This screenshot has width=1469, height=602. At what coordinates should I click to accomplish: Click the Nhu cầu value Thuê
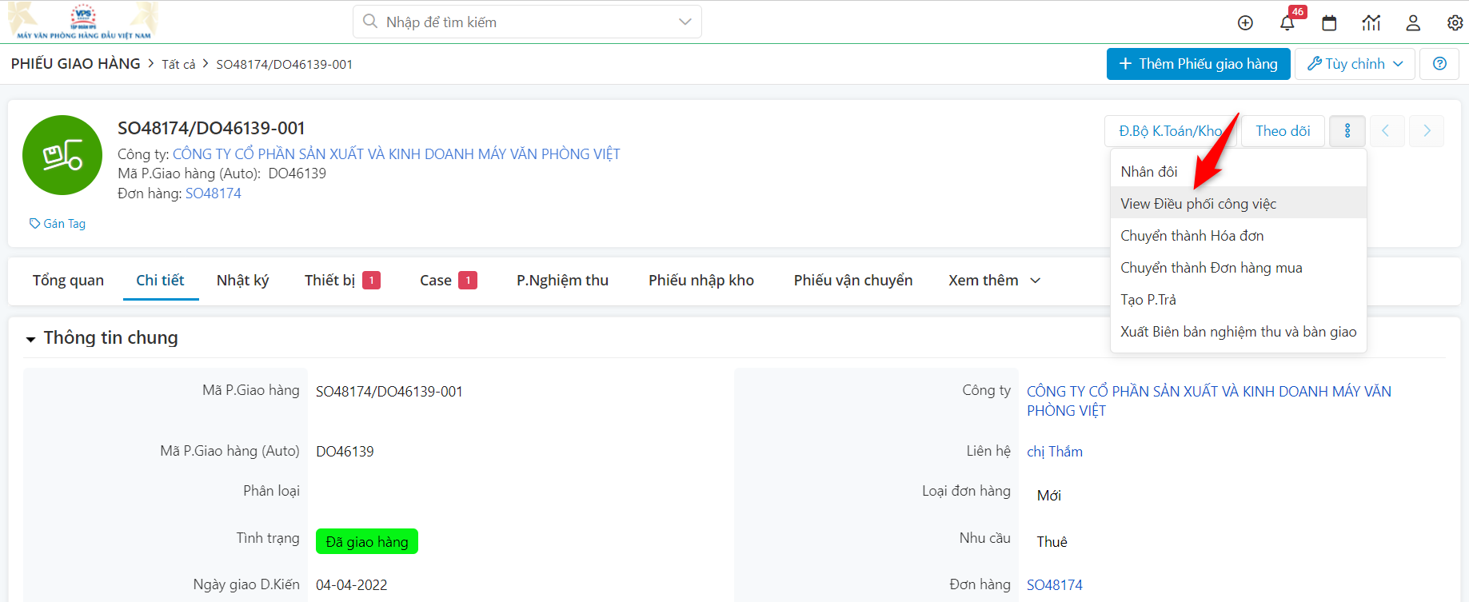pos(1052,542)
